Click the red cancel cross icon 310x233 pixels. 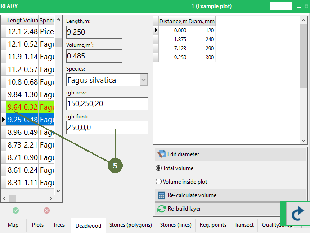point(47,210)
